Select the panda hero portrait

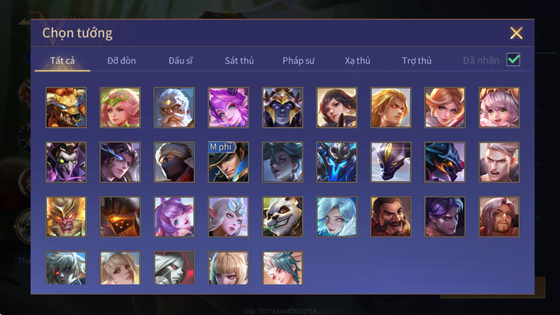(282, 217)
